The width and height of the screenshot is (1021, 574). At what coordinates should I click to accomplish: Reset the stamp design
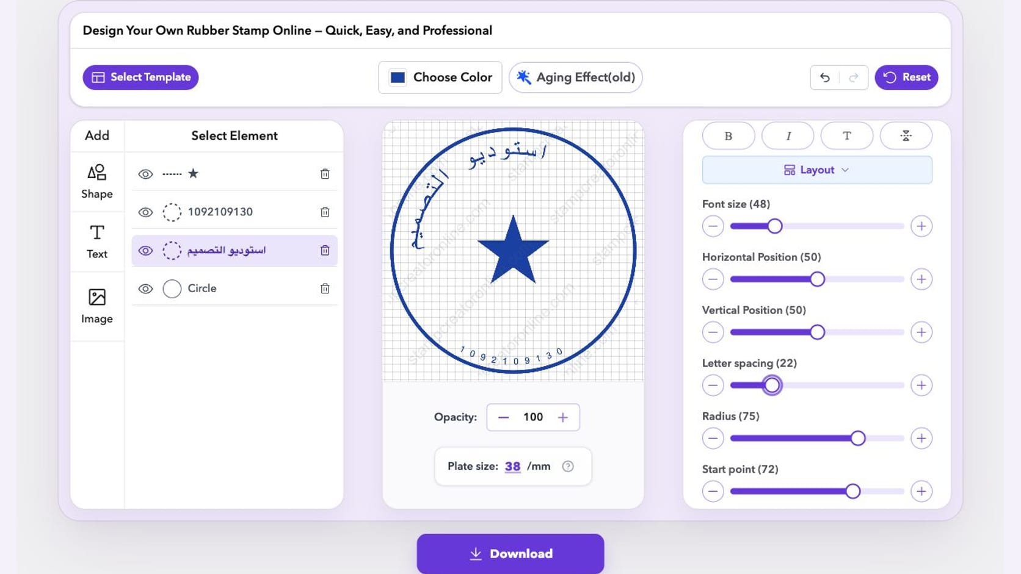906,77
